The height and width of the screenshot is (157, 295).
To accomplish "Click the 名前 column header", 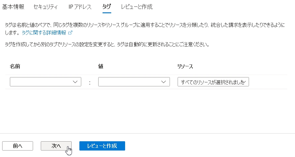I will (x=15, y=66).
